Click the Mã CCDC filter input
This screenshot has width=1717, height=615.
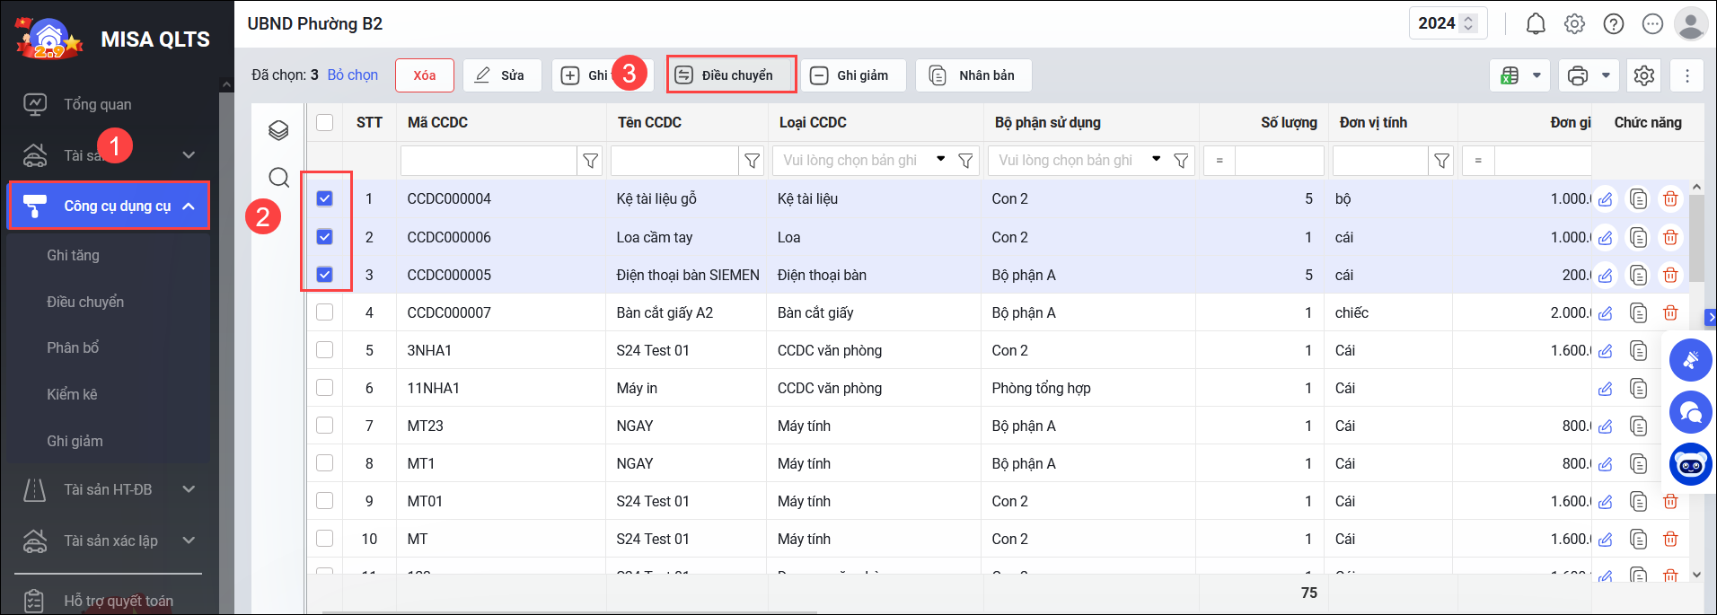[489, 161]
